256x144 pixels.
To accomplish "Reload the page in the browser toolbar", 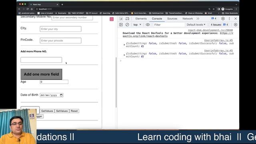I will [28, 9].
